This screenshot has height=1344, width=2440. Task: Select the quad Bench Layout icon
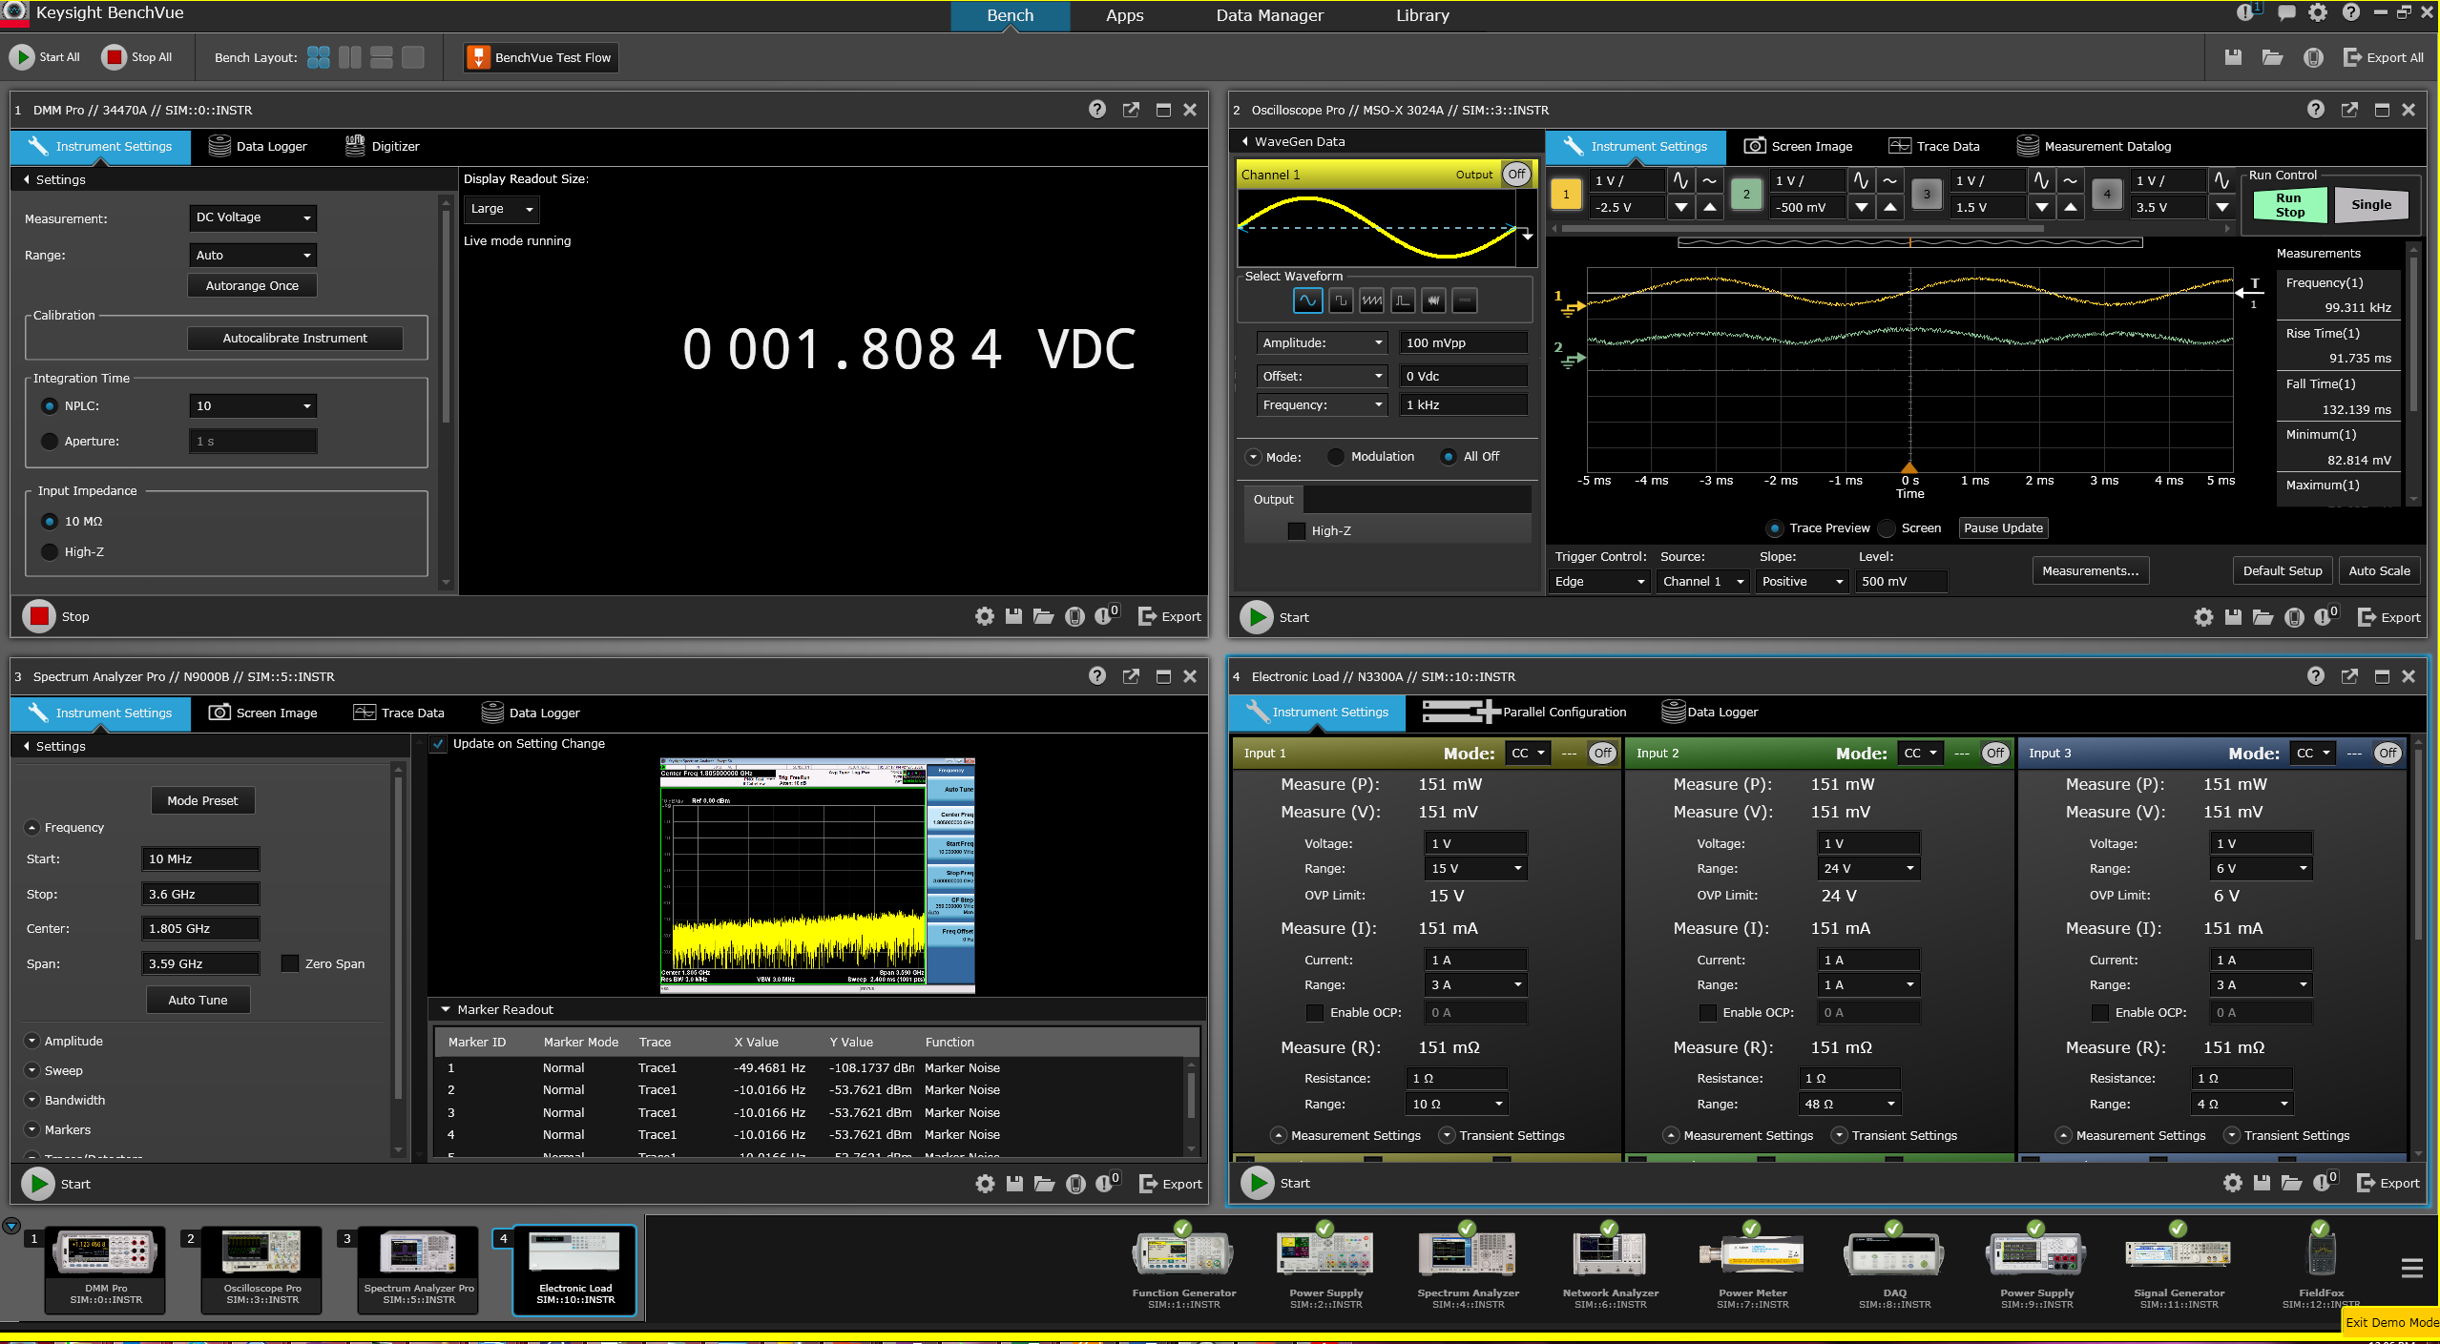319,57
